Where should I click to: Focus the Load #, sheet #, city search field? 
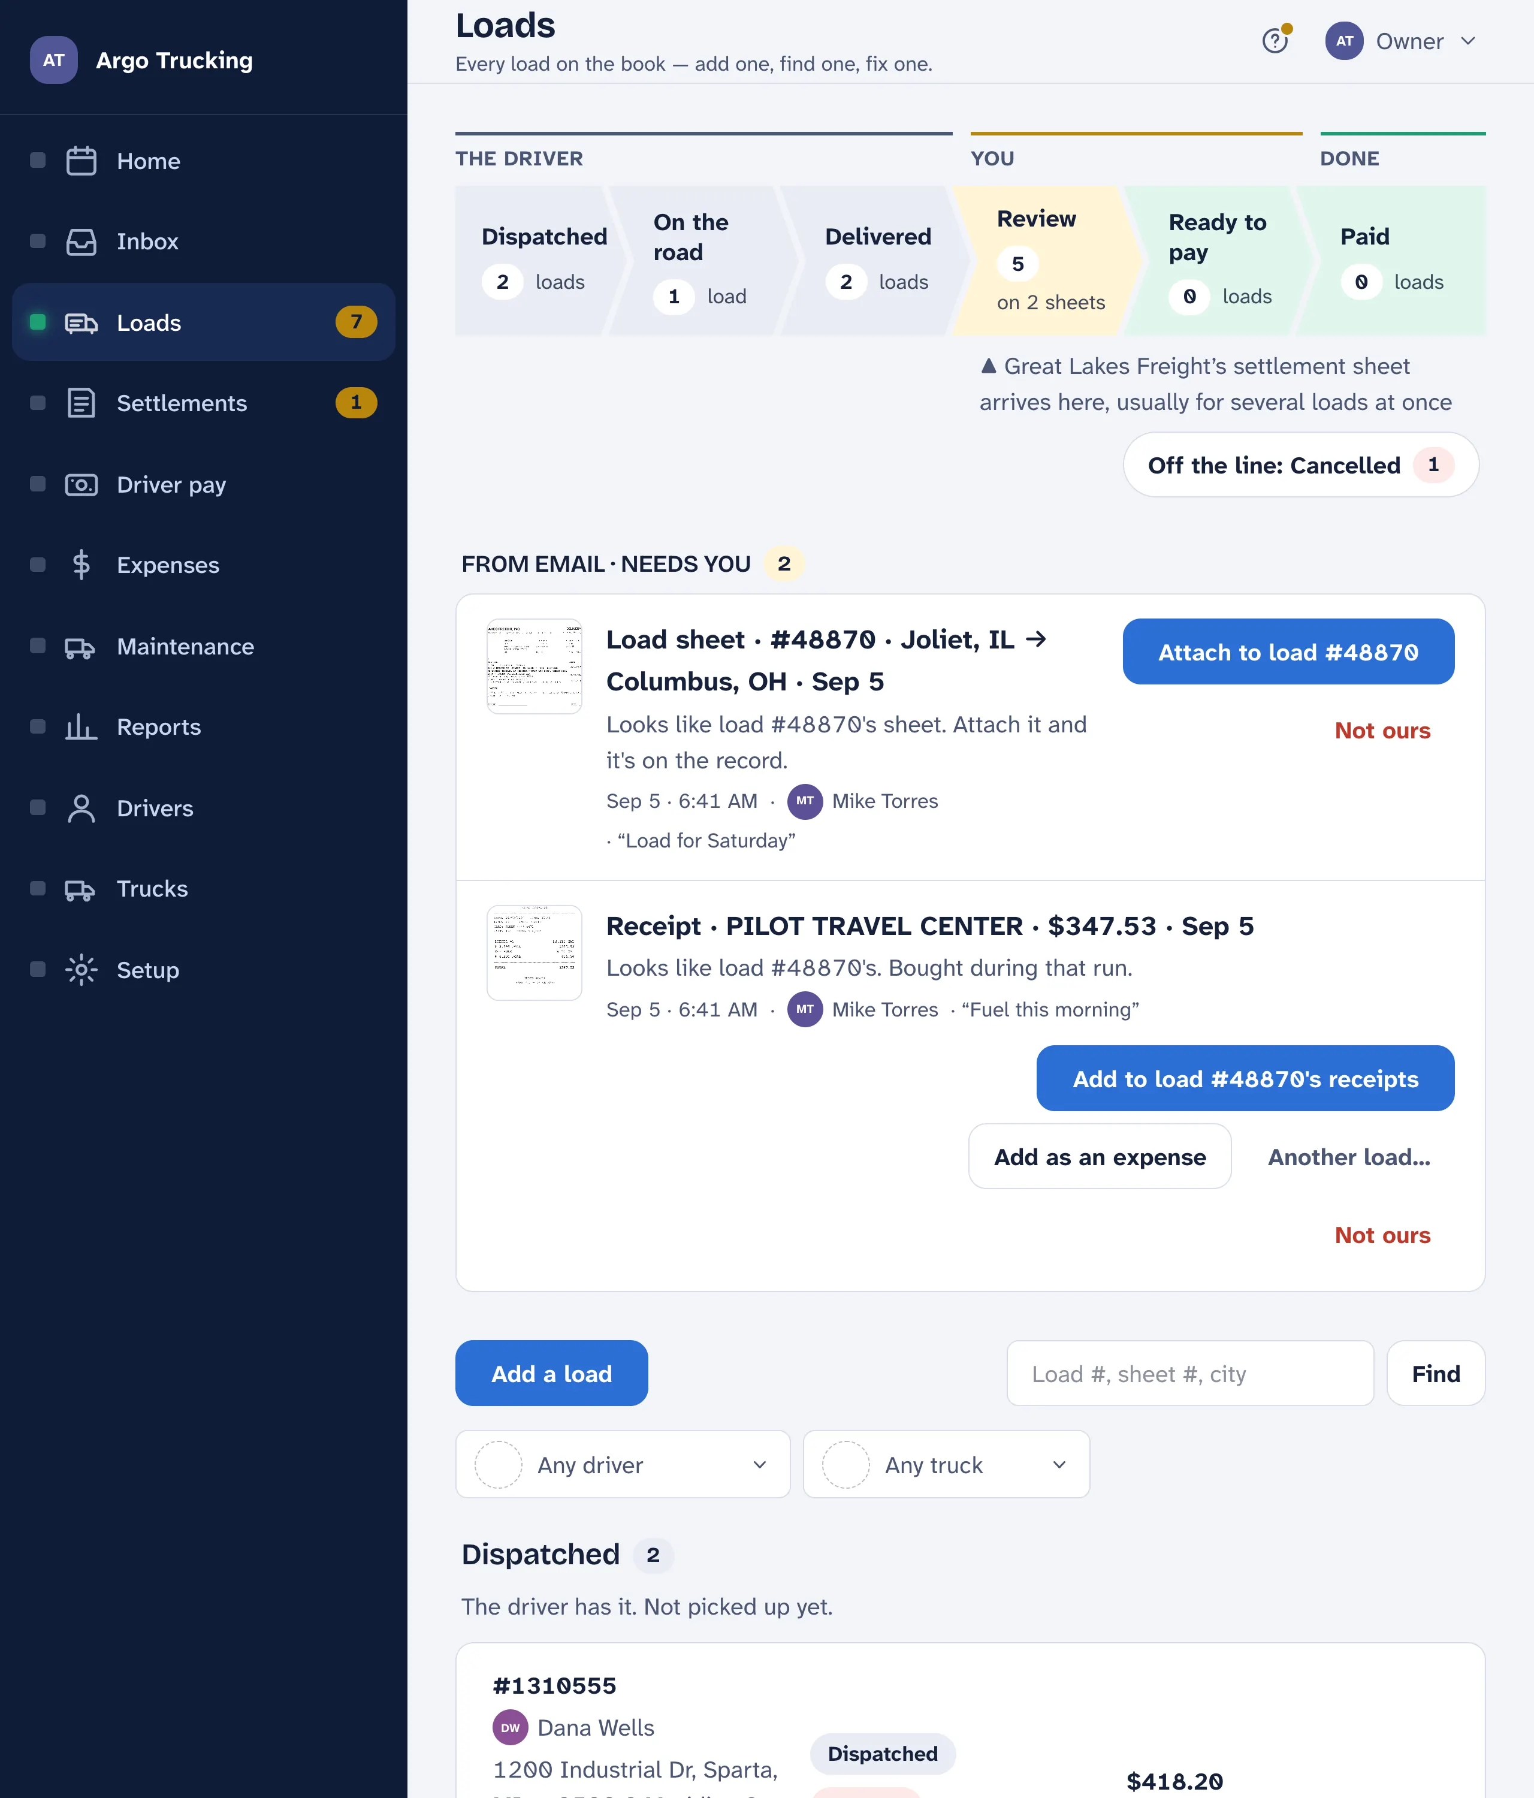(1191, 1374)
